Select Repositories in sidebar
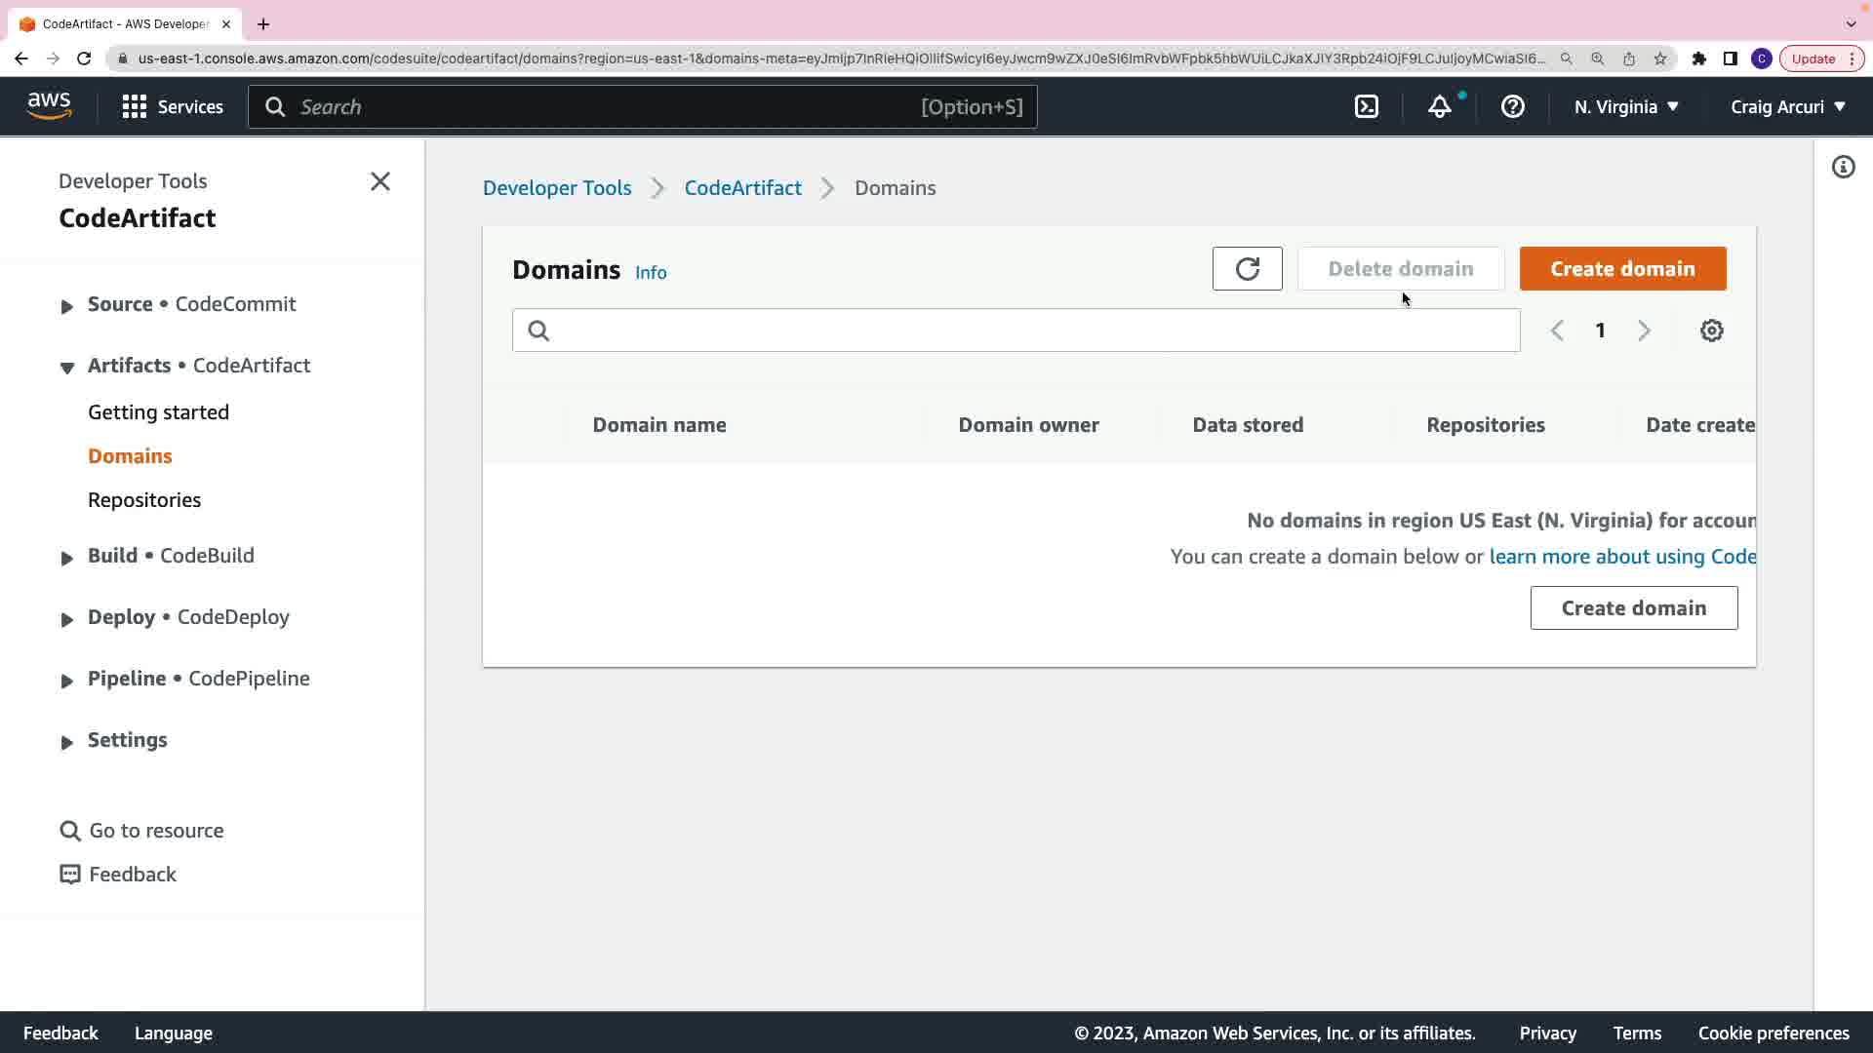This screenshot has height=1053, width=1873. click(144, 499)
